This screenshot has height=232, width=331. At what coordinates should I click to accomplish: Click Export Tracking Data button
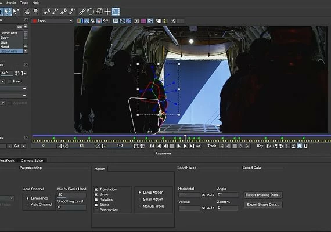263,195
